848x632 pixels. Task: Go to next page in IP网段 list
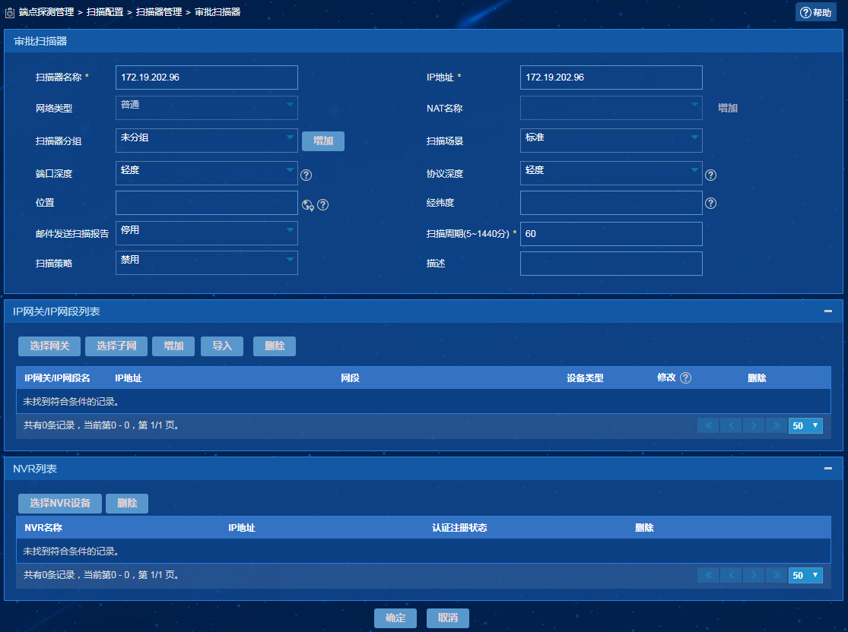(754, 425)
